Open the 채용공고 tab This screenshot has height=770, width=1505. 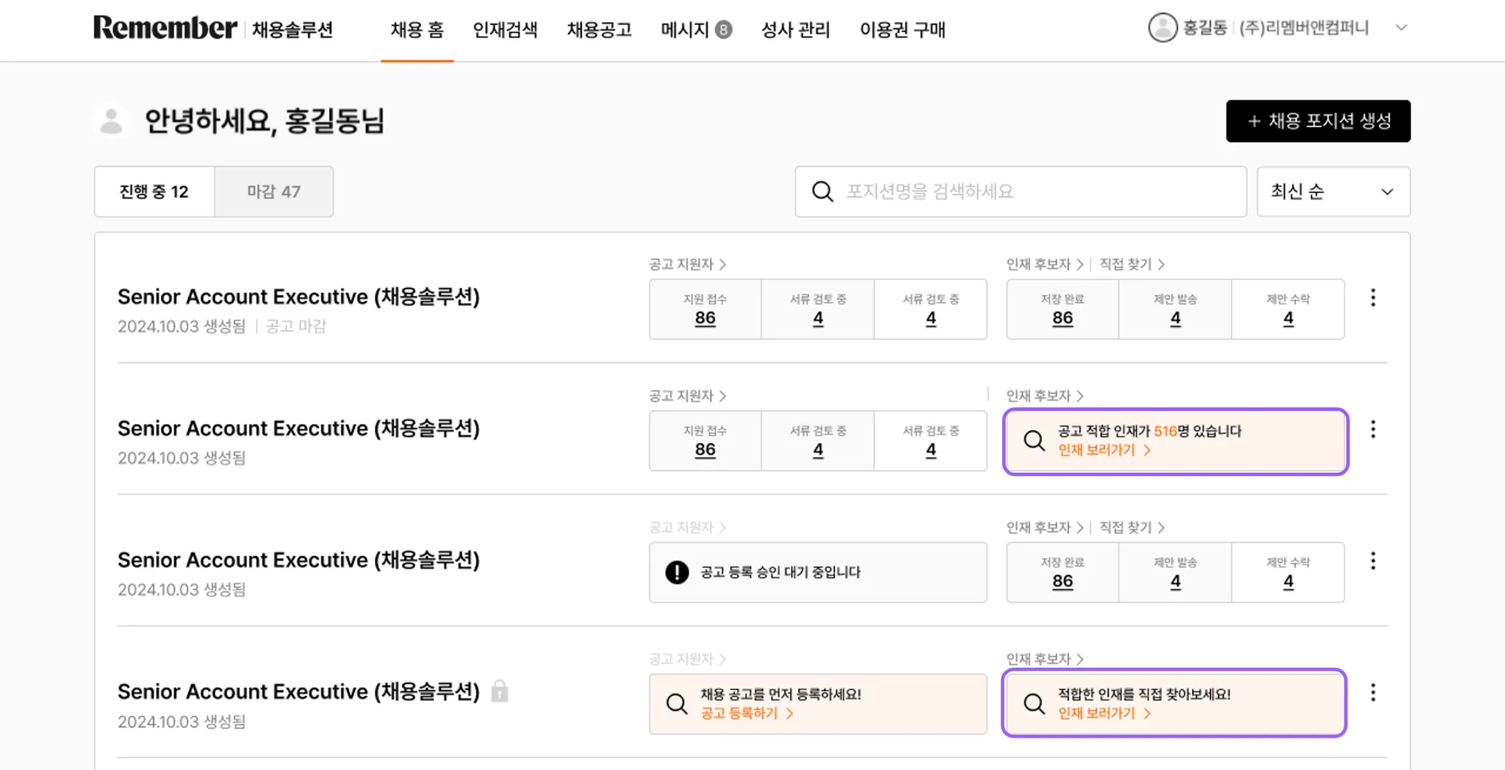599,30
